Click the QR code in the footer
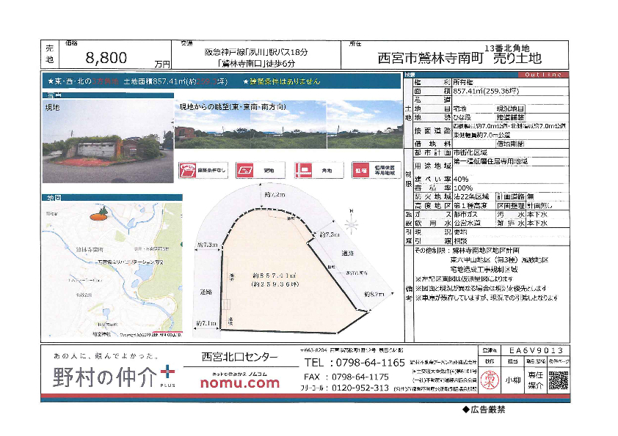 click(x=559, y=380)
